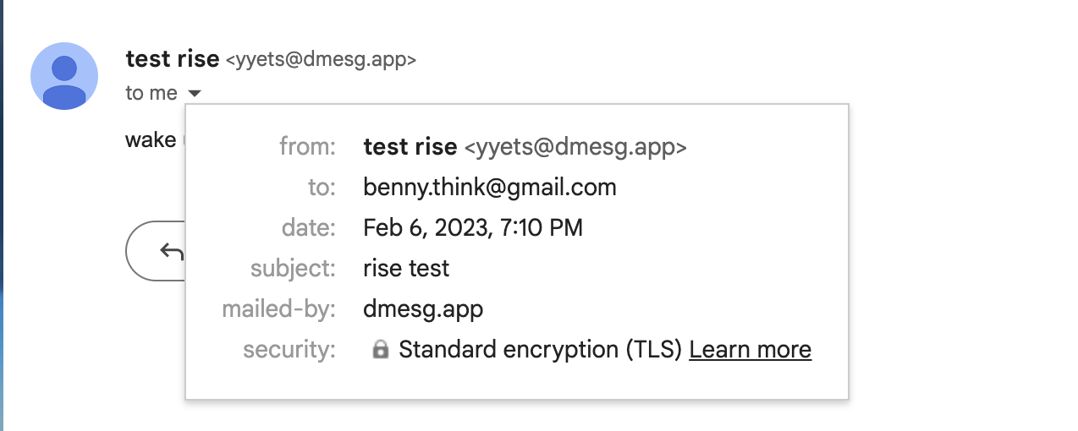This screenshot has height=431, width=1078.
Task: Click the "from:" field label
Action: click(x=308, y=146)
